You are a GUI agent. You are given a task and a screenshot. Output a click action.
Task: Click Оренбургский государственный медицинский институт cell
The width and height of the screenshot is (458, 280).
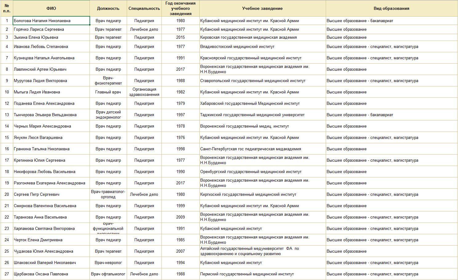point(262,172)
